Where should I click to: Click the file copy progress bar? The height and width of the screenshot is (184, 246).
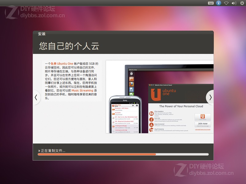pos(123,154)
